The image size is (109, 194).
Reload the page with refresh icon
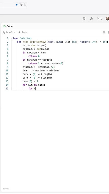(x=24, y=5)
